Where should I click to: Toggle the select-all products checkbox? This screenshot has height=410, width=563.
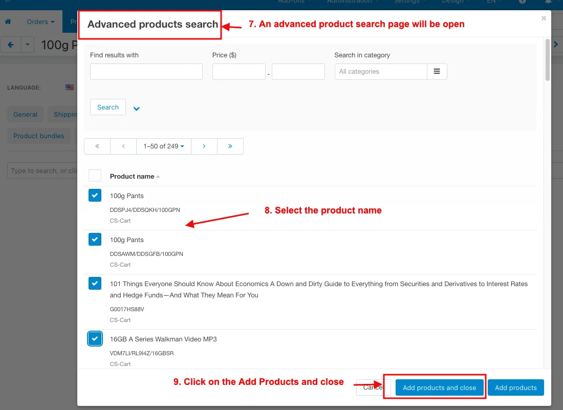95,176
